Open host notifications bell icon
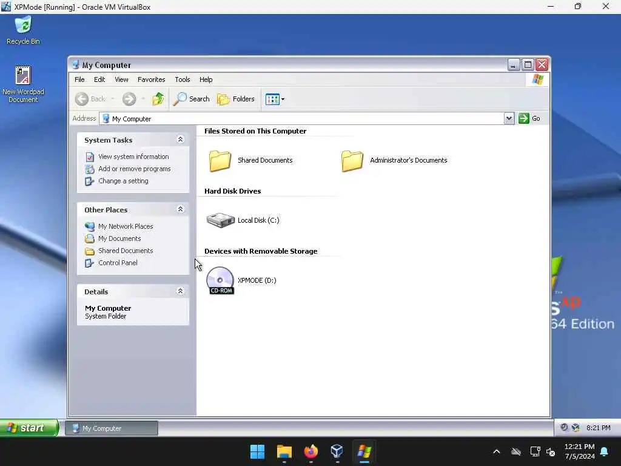 point(605,451)
